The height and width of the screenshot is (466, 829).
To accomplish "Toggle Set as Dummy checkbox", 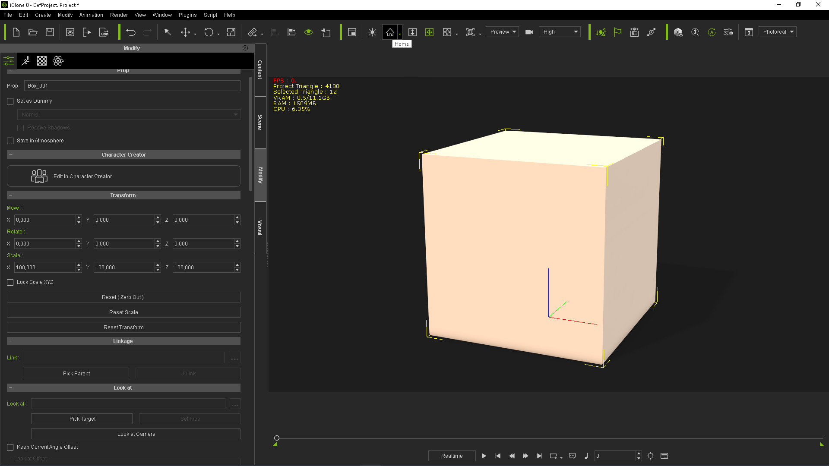I will coord(10,101).
